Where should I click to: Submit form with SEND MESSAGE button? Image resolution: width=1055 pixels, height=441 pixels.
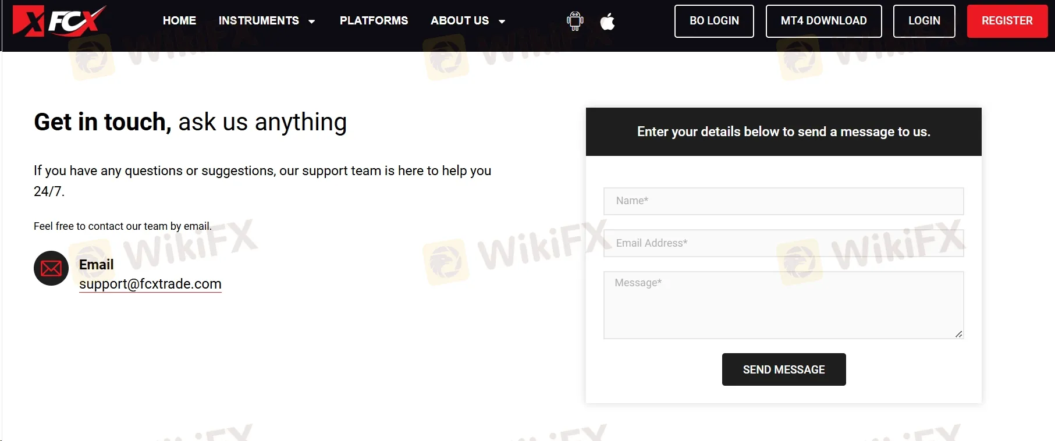783,369
